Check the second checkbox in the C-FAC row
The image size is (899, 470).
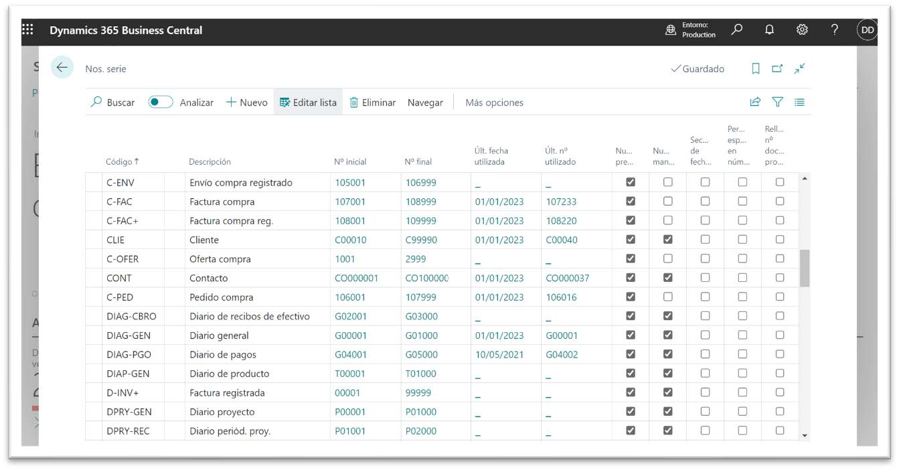[x=667, y=202]
